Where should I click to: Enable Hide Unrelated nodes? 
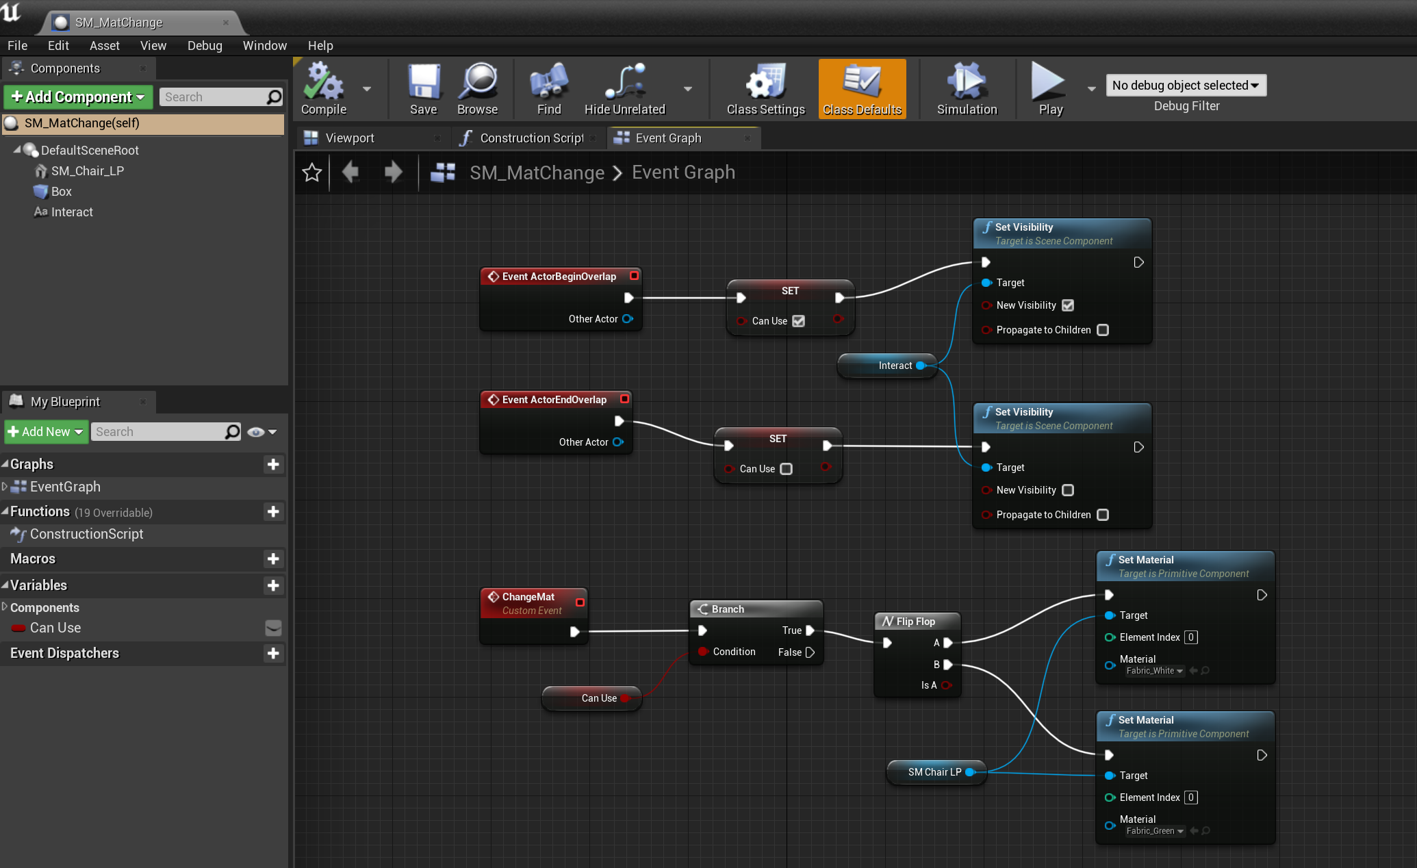(x=624, y=89)
